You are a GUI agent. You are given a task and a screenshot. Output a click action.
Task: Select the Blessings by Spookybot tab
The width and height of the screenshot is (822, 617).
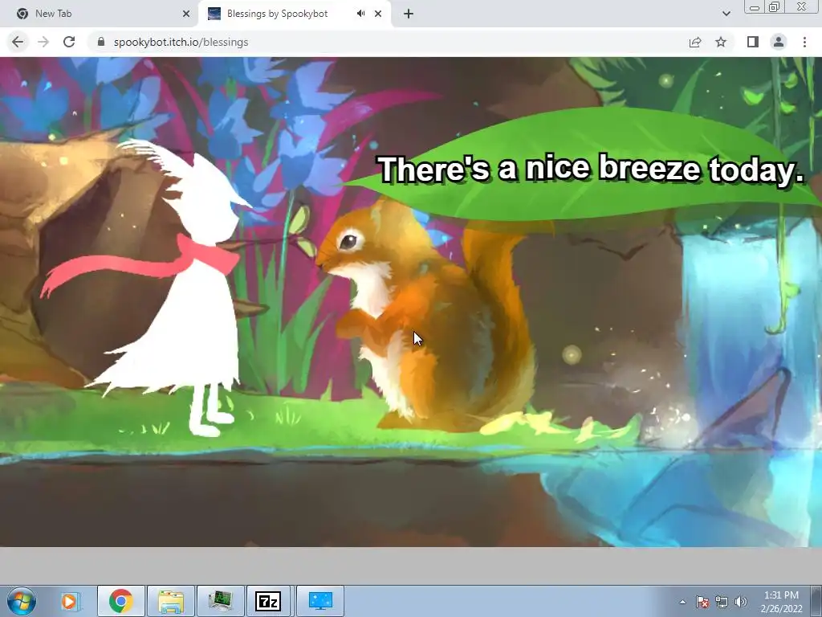(295, 14)
